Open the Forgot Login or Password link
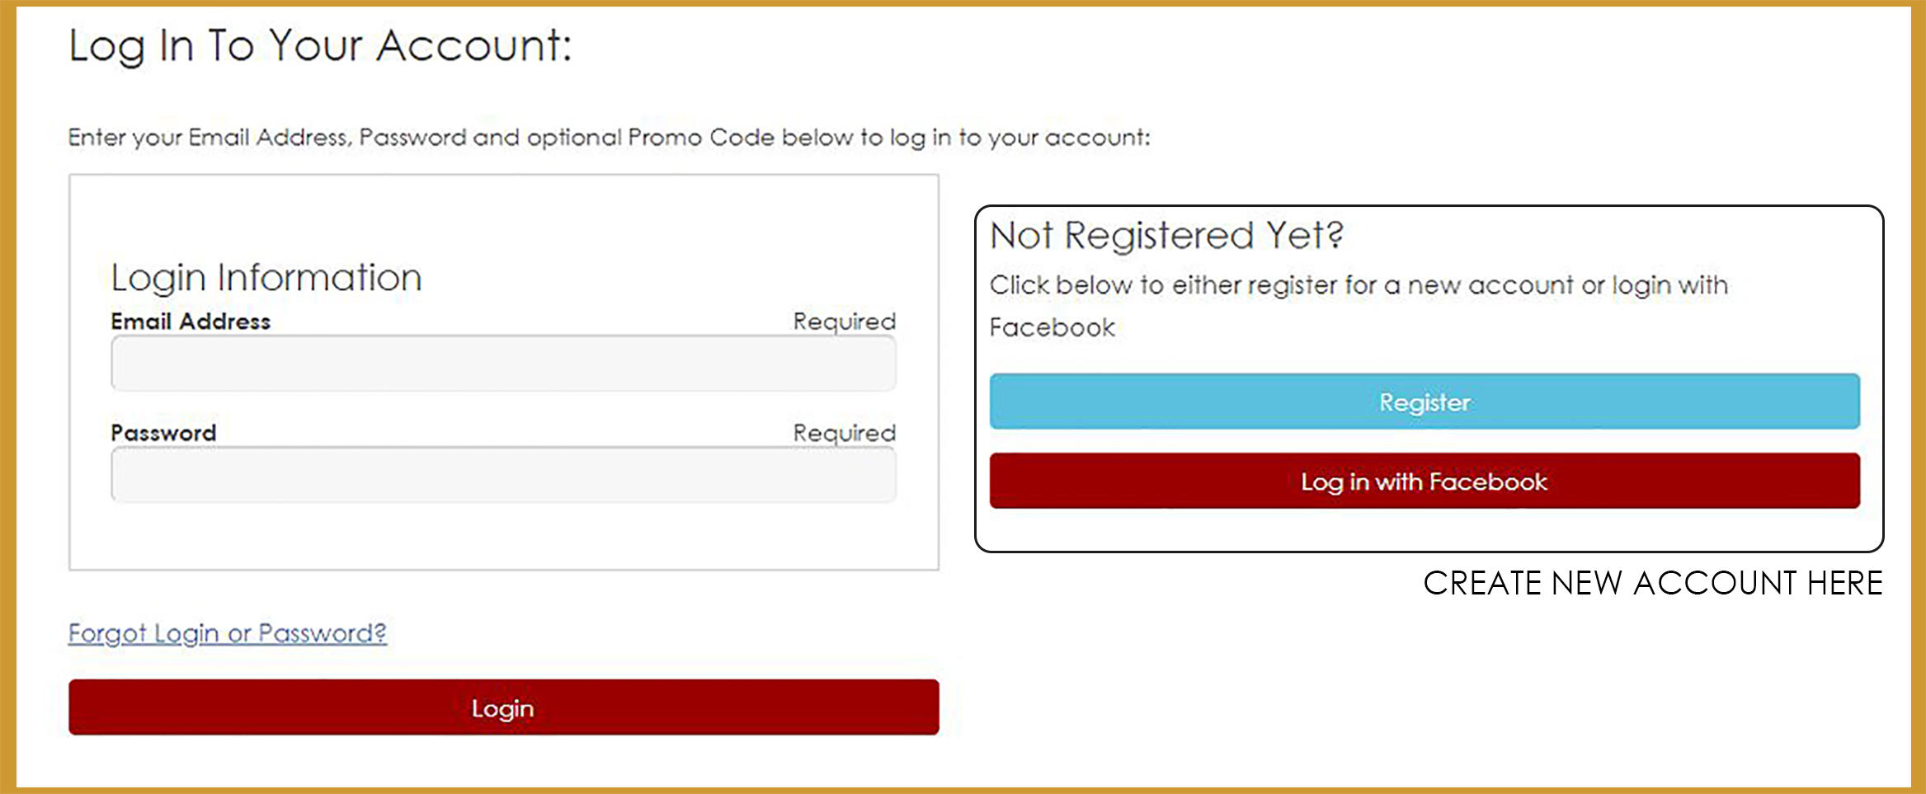Screen dimensions: 1926x794 (227, 632)
